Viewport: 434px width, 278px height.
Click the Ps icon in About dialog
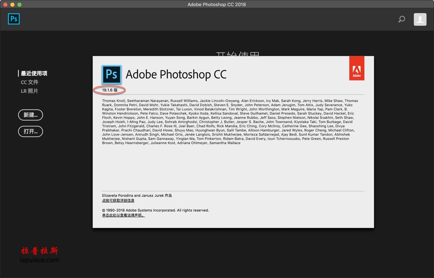click(x=111, y=74)
